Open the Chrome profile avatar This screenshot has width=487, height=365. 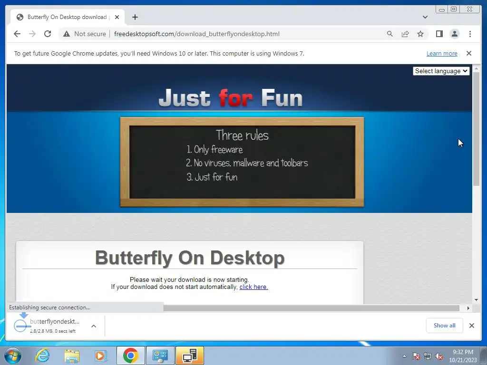pyautogui.click(x=454, y=34)
